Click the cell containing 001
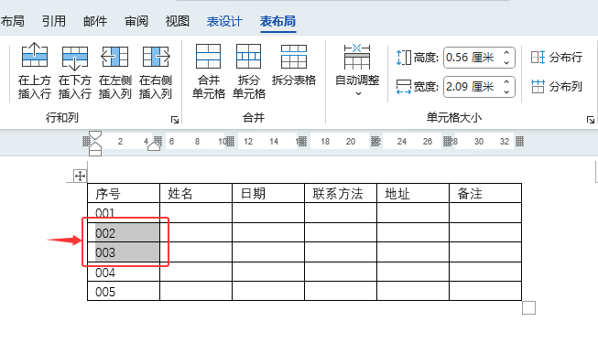Viewport: 598px width, 364px height. point(124,213)
